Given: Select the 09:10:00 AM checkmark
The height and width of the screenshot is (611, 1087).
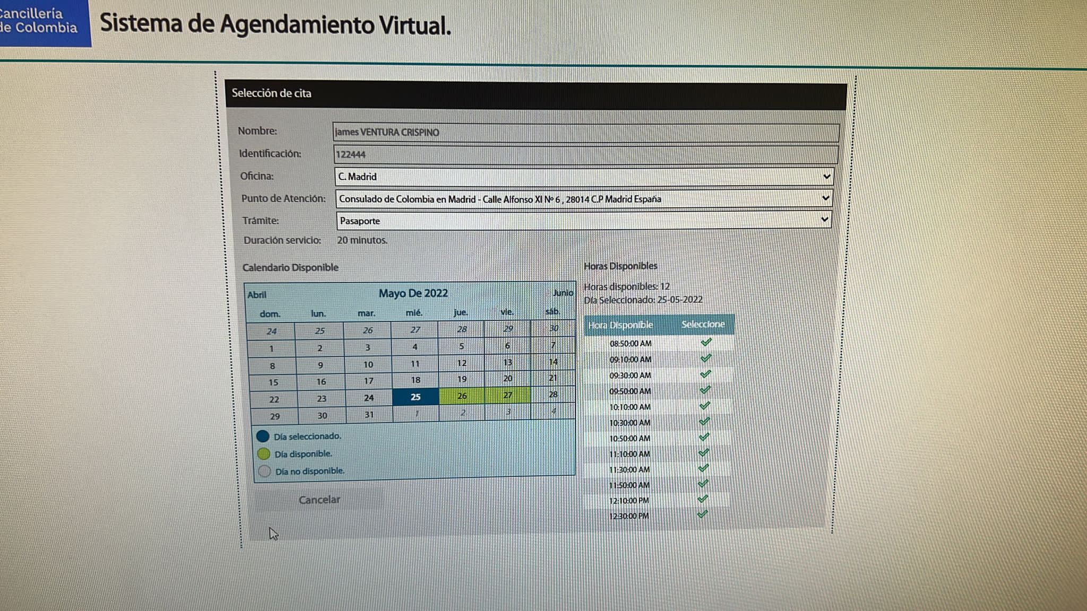Looking at the screenshot, I should tap(706, 359).
